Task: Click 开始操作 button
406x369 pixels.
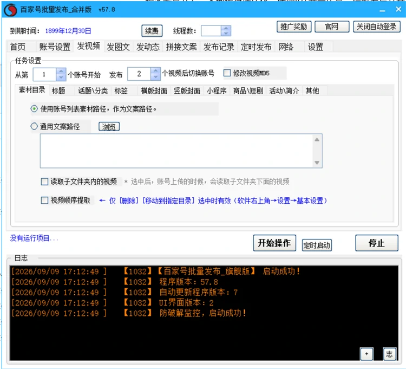Action: point(274,243)
